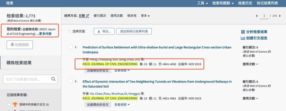Click the magnifier search icon in refine box
Image resolution: width=286 pixels, height=111 pixels.
pos(53,79)
